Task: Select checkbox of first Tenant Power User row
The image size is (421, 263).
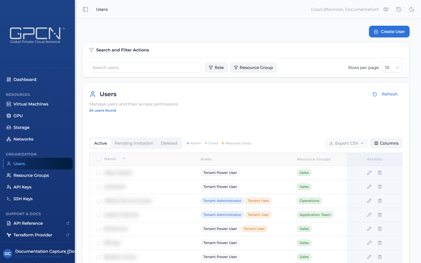Action: 99,173
